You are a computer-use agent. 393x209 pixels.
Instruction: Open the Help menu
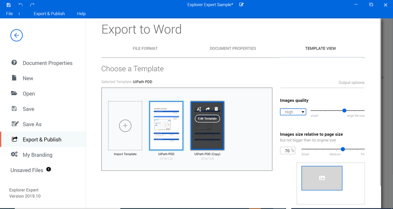(81, 14)
